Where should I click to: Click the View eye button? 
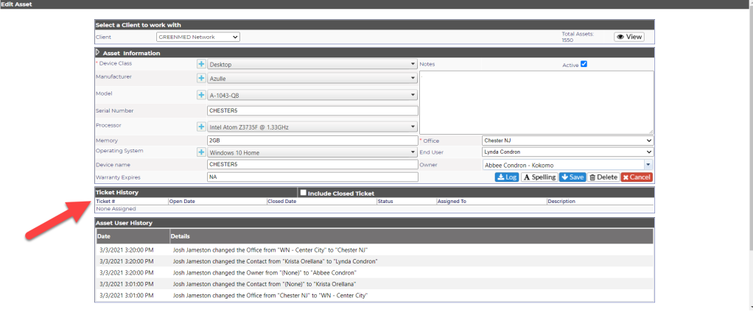coord(629,37)
